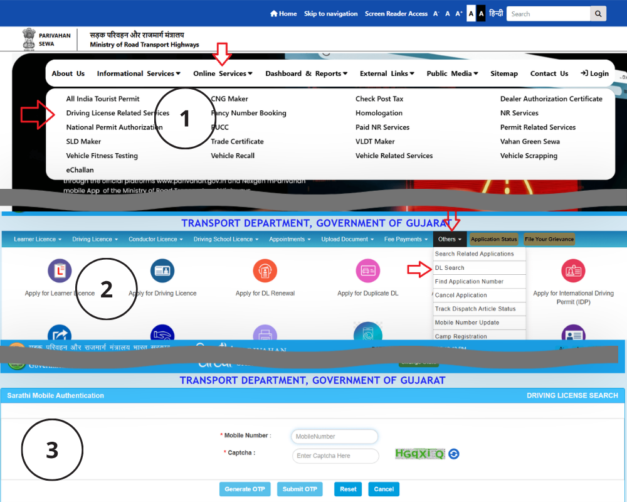Collapse the Others dropdown menu
This screenshot has width=627, height=502.
(x=450, y=239)
